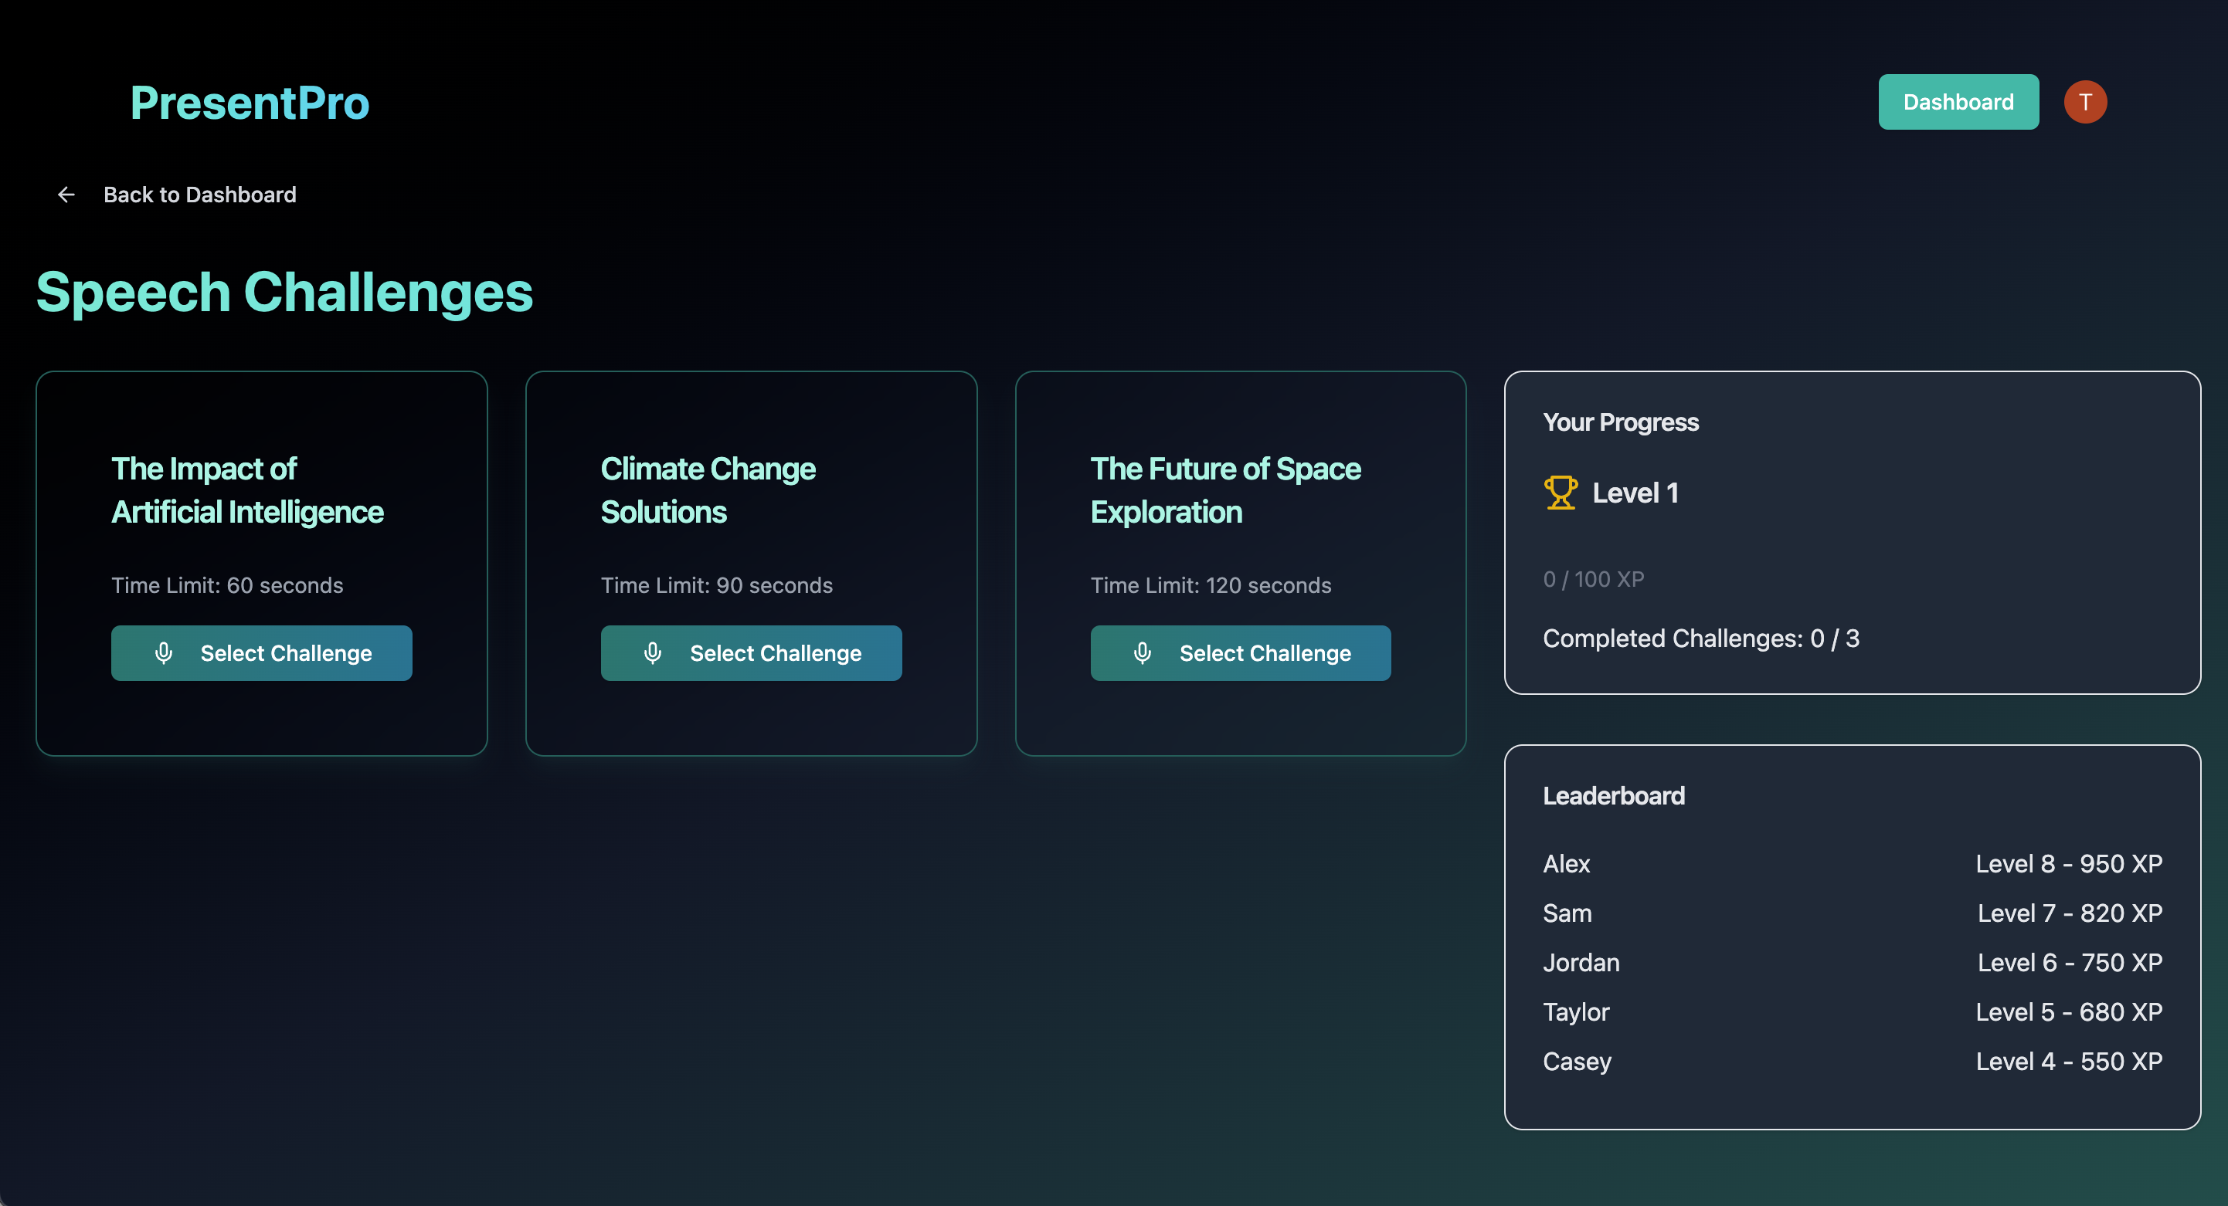2228x1206 pixels.
Task: Click the back arrow icon
Action: click(x=66, y=195)
